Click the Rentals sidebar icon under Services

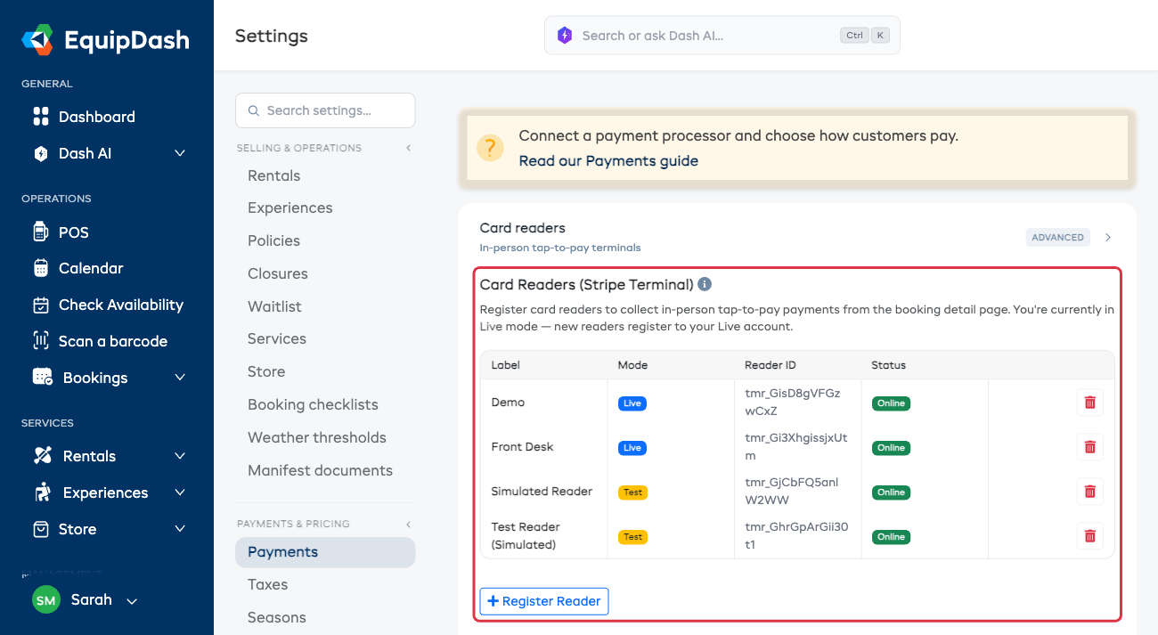[x=42, y=456]
